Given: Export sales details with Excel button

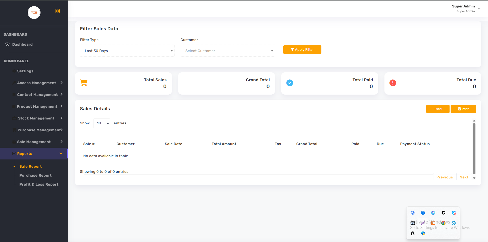Looking at the screenshot, I should 438,109.
